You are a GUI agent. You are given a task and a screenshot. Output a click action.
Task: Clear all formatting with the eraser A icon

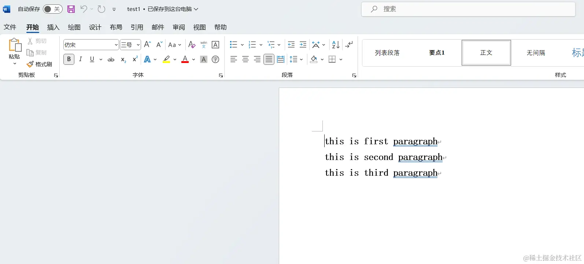click(192, 45)
